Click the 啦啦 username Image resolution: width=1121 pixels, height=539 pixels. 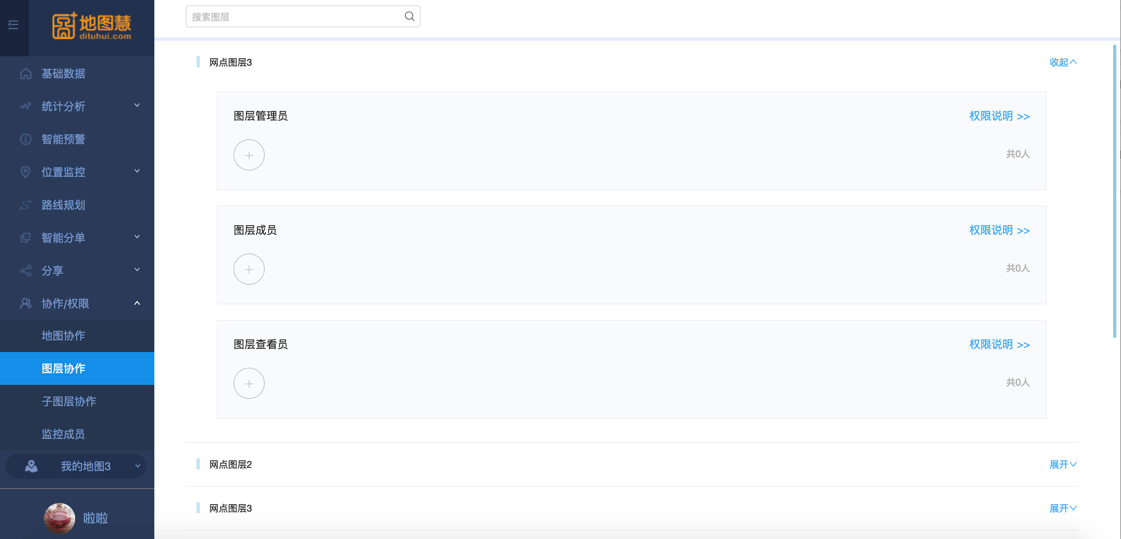click(96, 518)
